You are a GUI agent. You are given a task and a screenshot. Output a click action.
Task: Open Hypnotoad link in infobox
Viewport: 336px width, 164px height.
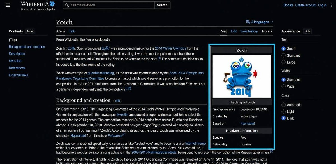click(x=248, y=123)
